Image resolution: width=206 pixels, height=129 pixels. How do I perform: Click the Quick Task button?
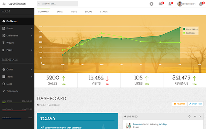tap(195, 104)
